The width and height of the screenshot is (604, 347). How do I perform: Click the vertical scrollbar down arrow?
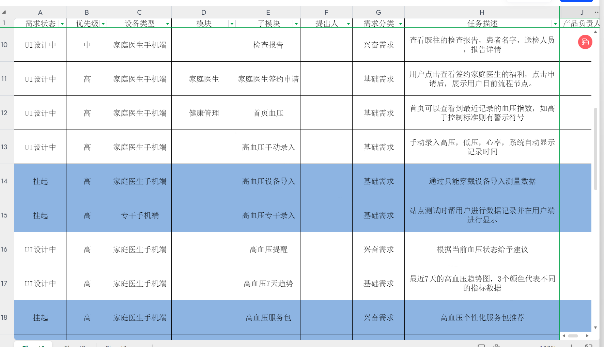click(595, 328)
